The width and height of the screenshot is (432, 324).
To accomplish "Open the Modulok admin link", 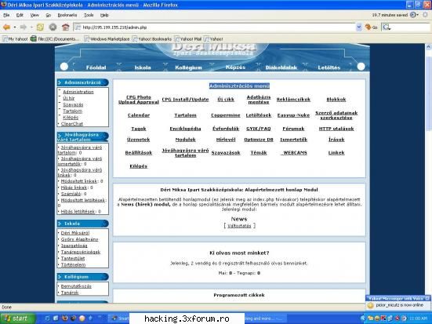I will click(185, 140).
